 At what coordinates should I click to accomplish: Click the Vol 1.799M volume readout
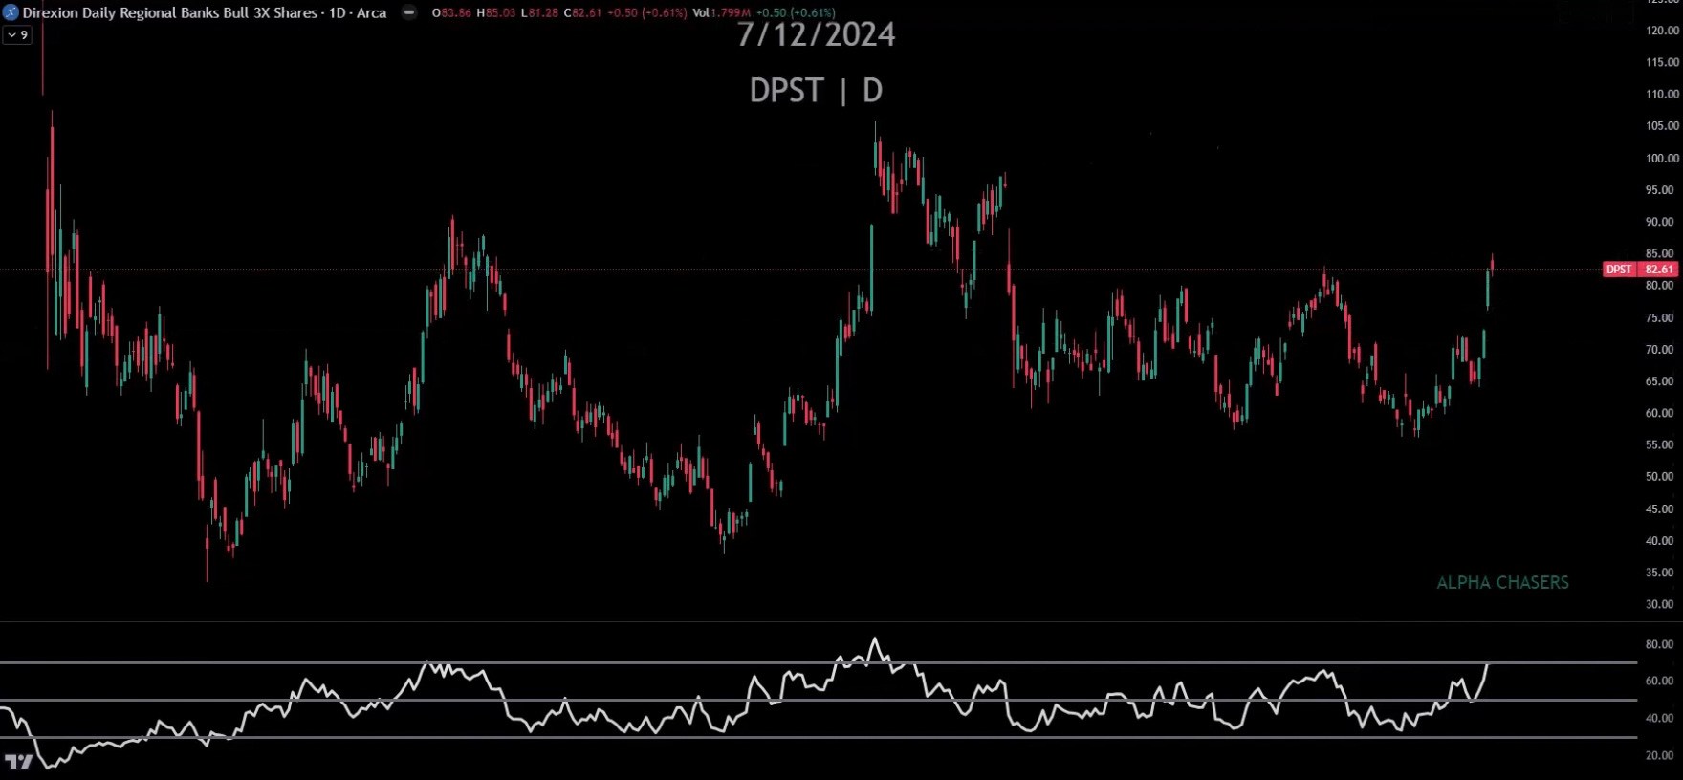pos(722,12)
